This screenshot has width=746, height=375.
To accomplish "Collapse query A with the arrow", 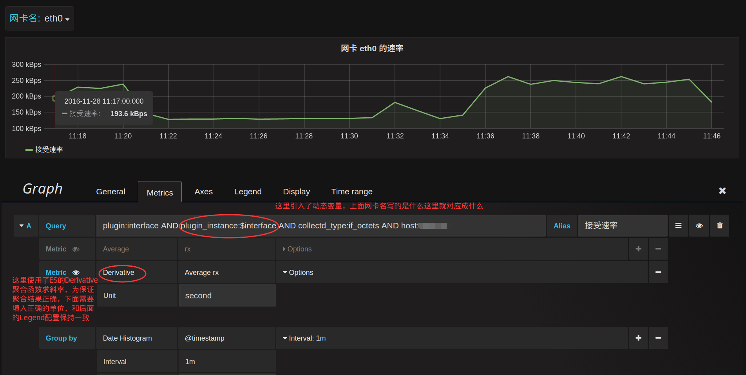I will click(22, 226).
